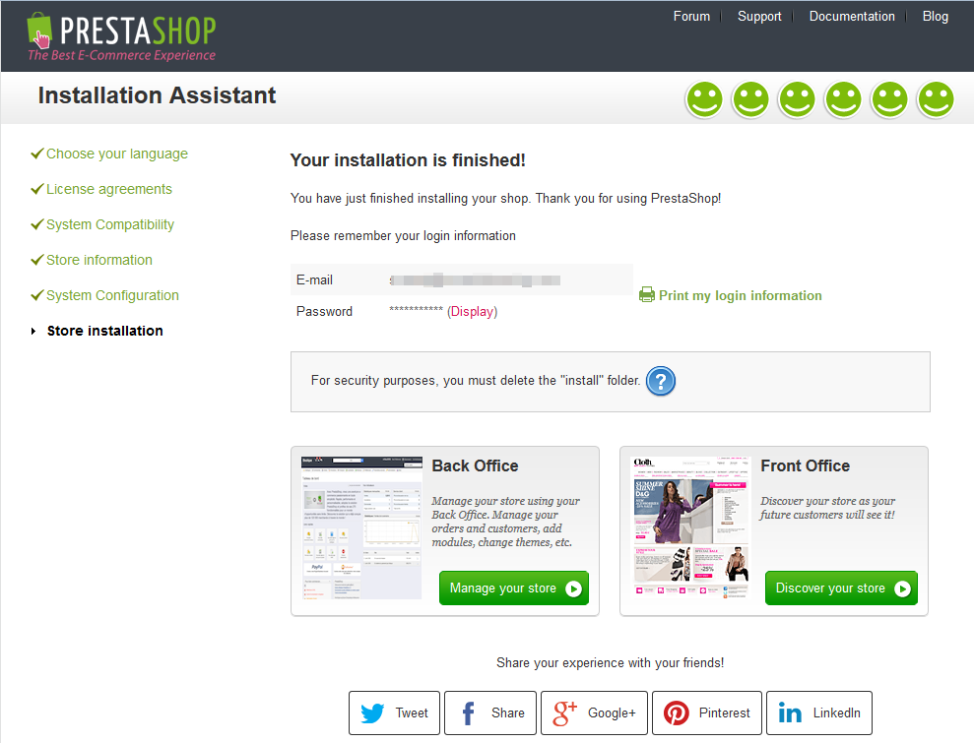
Task: Open the Back Office screenshot thumbnail
Action: coord(361,528)
